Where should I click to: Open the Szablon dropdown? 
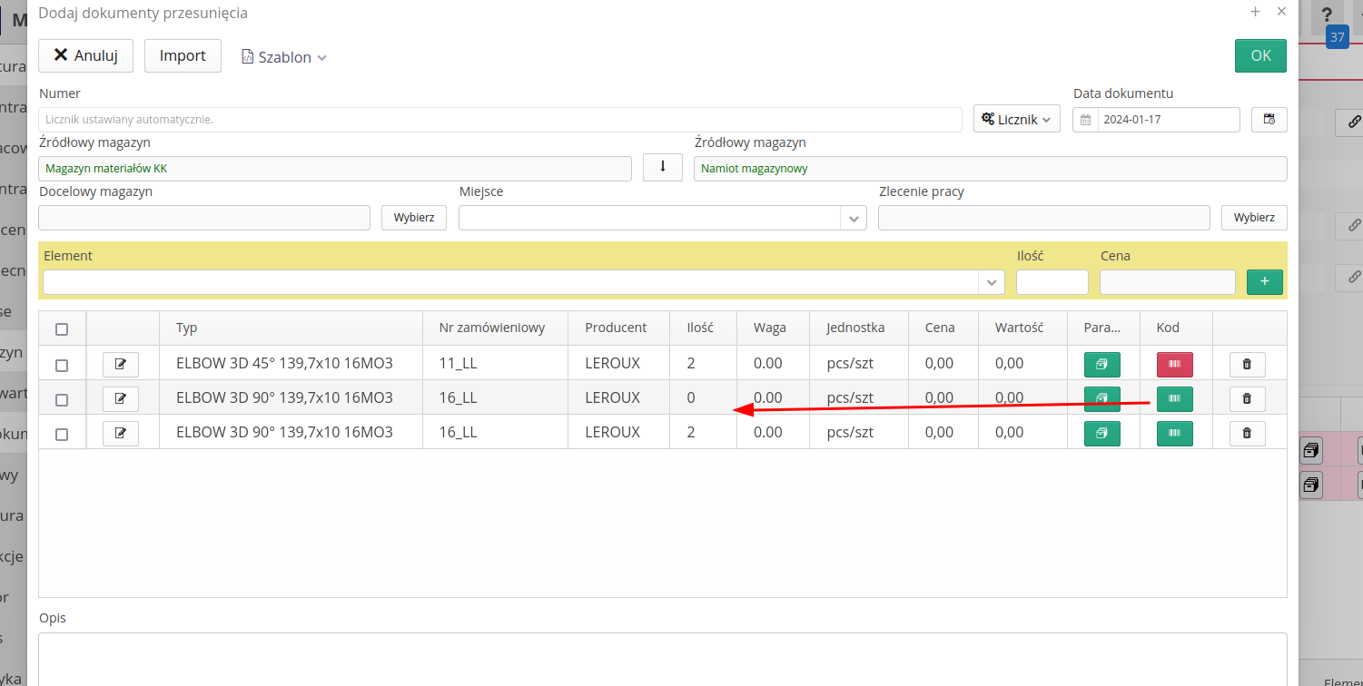(x=284, y=57)
